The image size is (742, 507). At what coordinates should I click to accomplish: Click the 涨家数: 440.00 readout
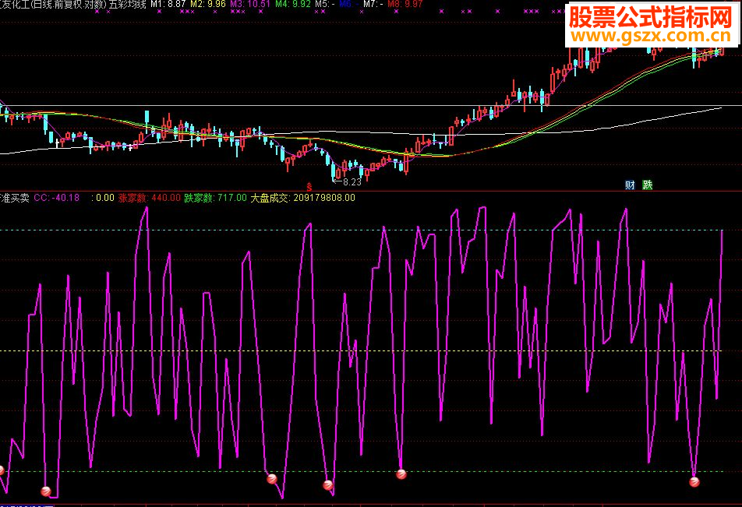tap(150, 198)
